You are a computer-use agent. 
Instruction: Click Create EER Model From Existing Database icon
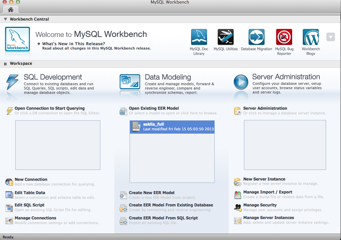point(123,208)
